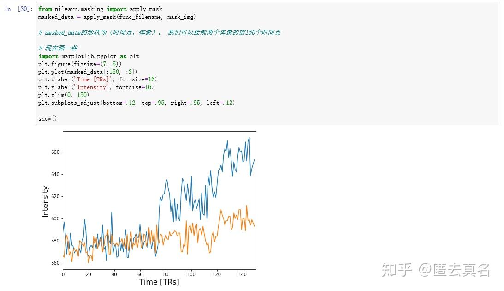Click the 'import matplotlib.pyplot as plt' line
Viewport: 504px width, 291px height.
pyautogui.click(x=89, y=56)
